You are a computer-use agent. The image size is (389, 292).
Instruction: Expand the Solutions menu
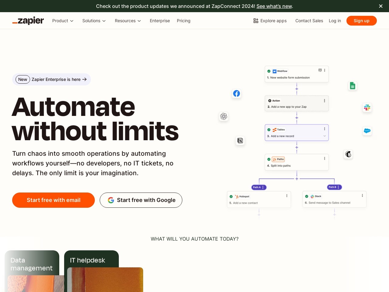click(x=94, y=21)
